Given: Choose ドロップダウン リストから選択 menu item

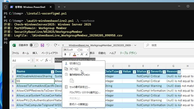Looking at the screenshot, I should coord(84,92).
